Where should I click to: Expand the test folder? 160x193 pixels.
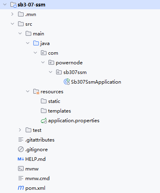20,130
